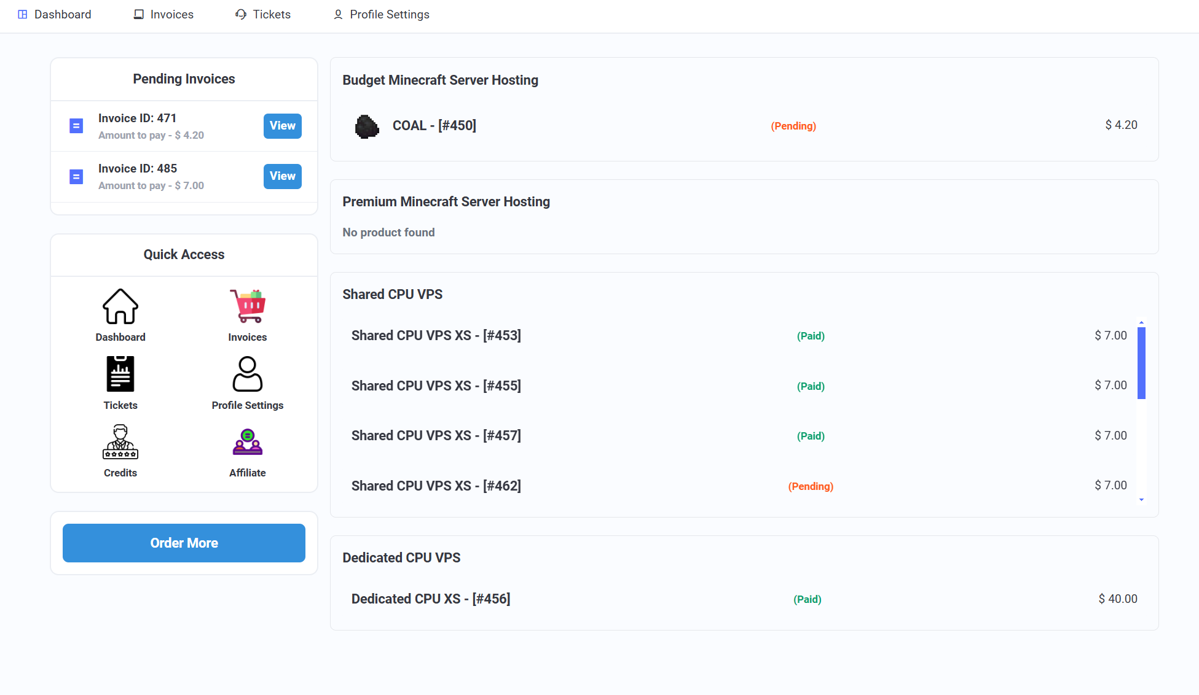The height and width of the screenshot is (695, 1199).
Task: Go to Tickets tab in top navigation
Action: 263,14
